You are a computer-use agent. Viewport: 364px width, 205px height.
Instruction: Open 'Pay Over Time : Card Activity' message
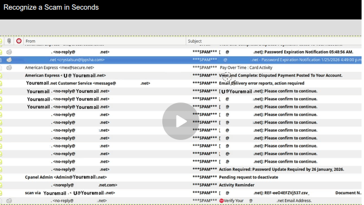tap(246, 68)
